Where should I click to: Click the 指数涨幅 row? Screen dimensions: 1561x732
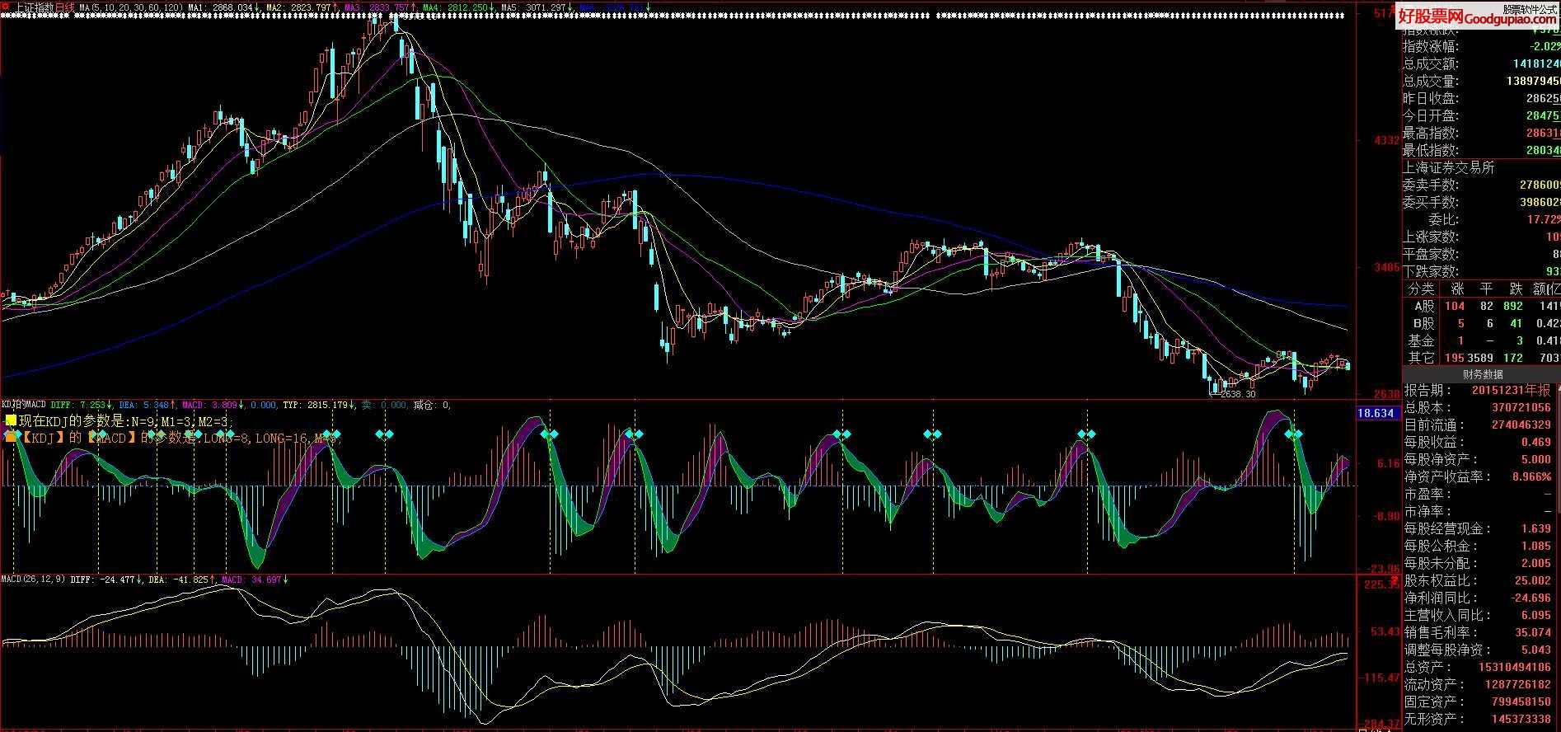point(1482,47)
